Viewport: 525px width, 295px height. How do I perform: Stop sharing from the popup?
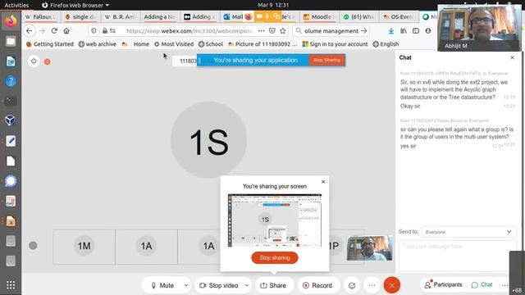tap(275, 258)
